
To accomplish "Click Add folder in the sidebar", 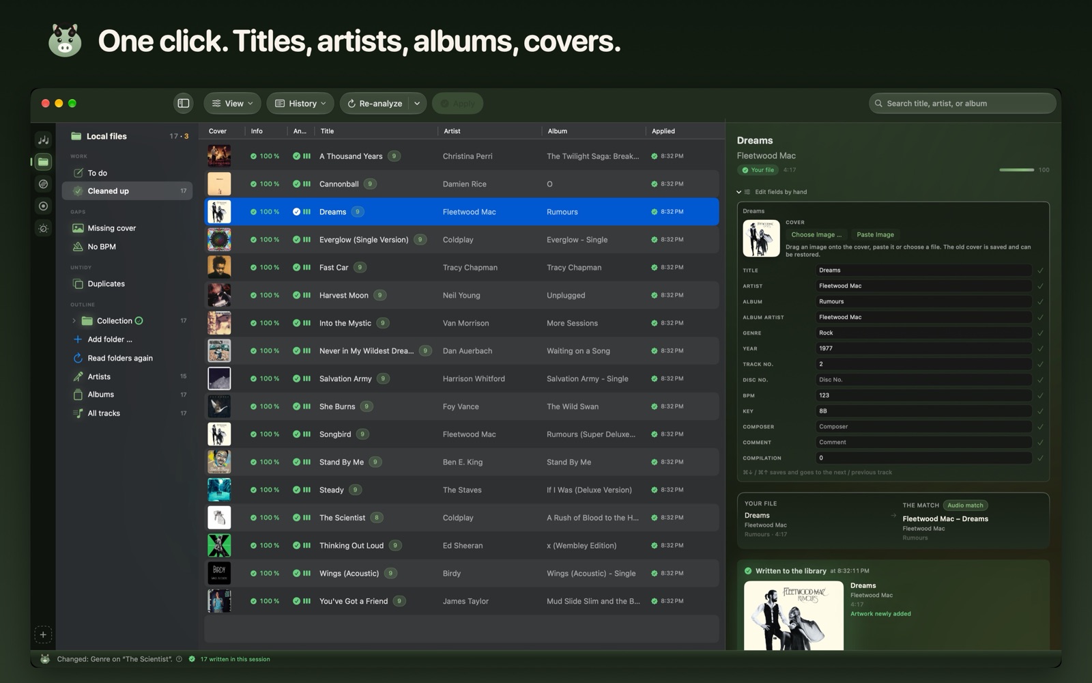I will [110, 339].
